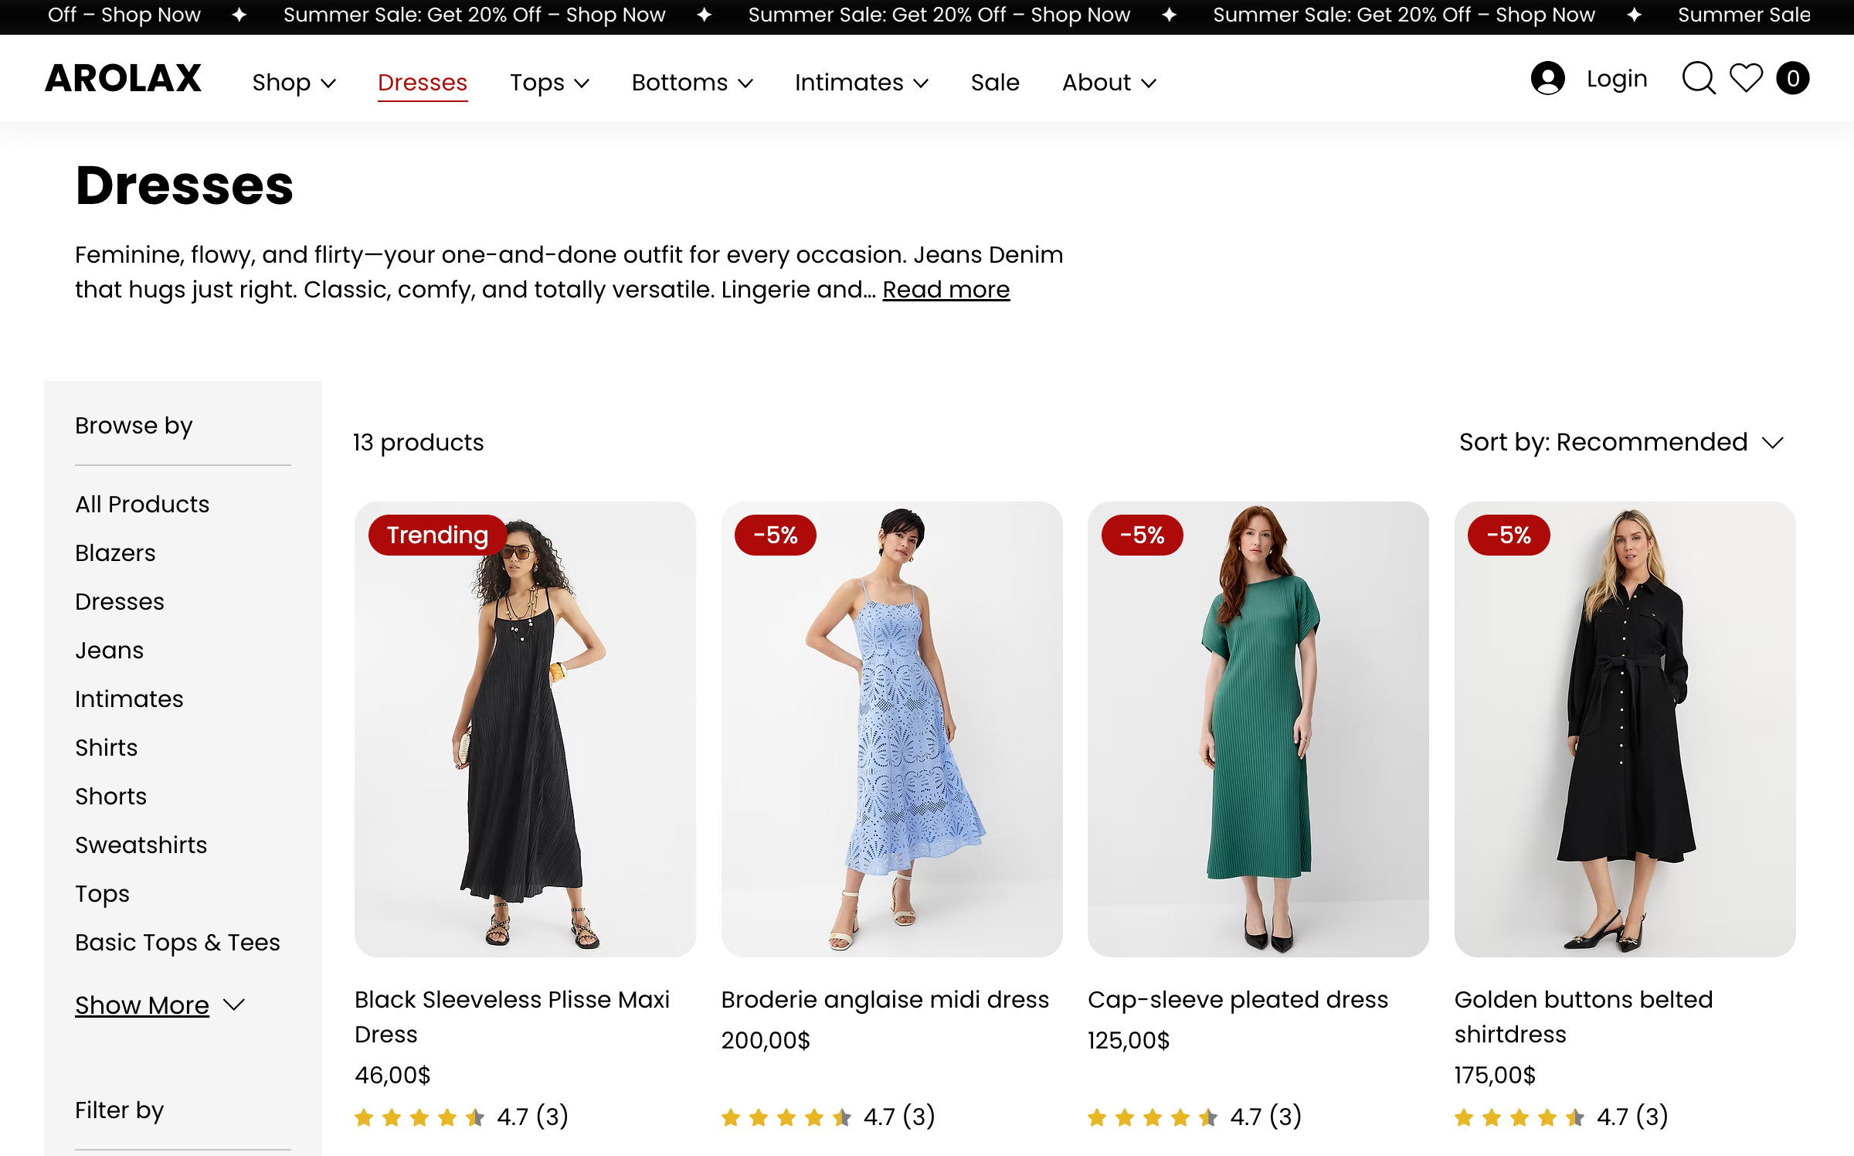This screenshot has height=1156, width=1854.
Task: Expand the Tops menu dropdown
Action: (550, 83)
